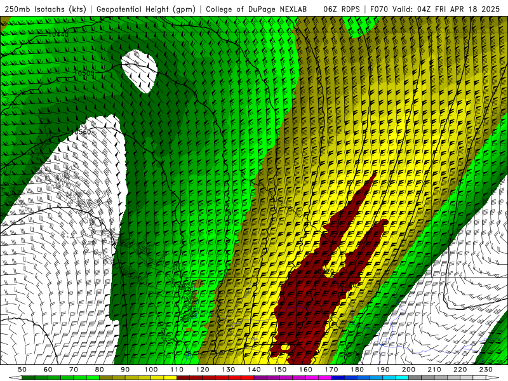Click the "F070 Valid: 04Z FRI APR 18 2025" text
Screen dimensions: 508x381
point(435,9)
